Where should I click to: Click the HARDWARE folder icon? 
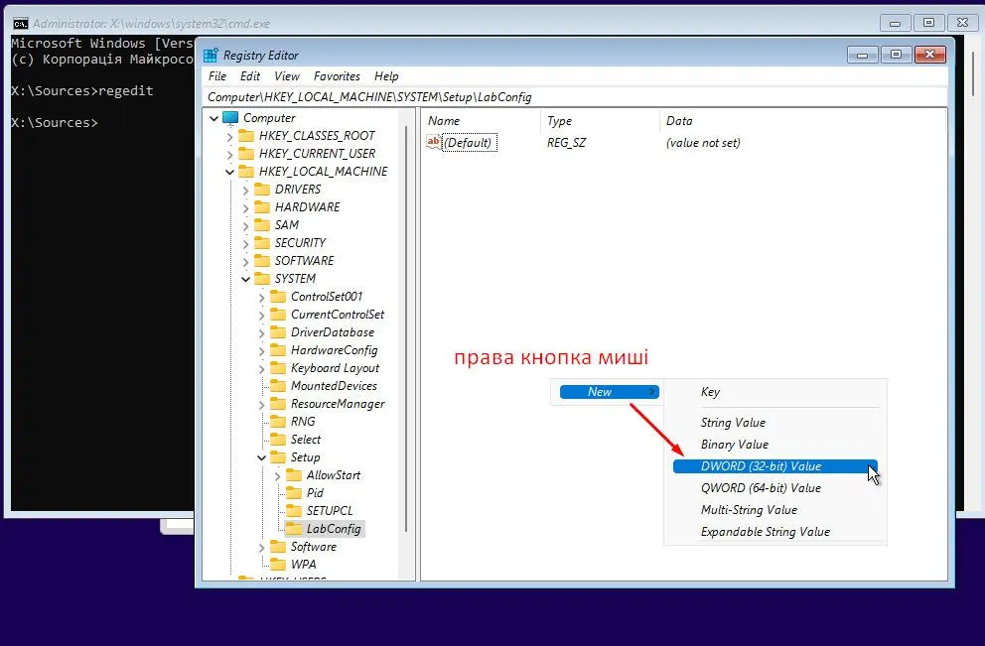tap(262, 207)
